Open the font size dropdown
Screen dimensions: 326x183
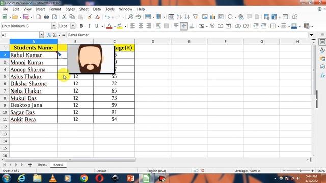[x=73, y=26]
